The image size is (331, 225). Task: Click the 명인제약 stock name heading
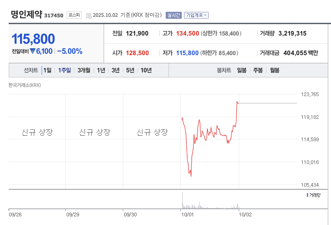pyautogui.click(x=26, y=14)
